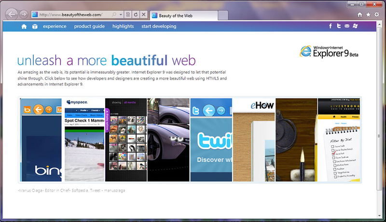Click the Stop loading X icon in address bar
Image resolution: width=386 pixels, height=222 pixels.
click(144, 14)
